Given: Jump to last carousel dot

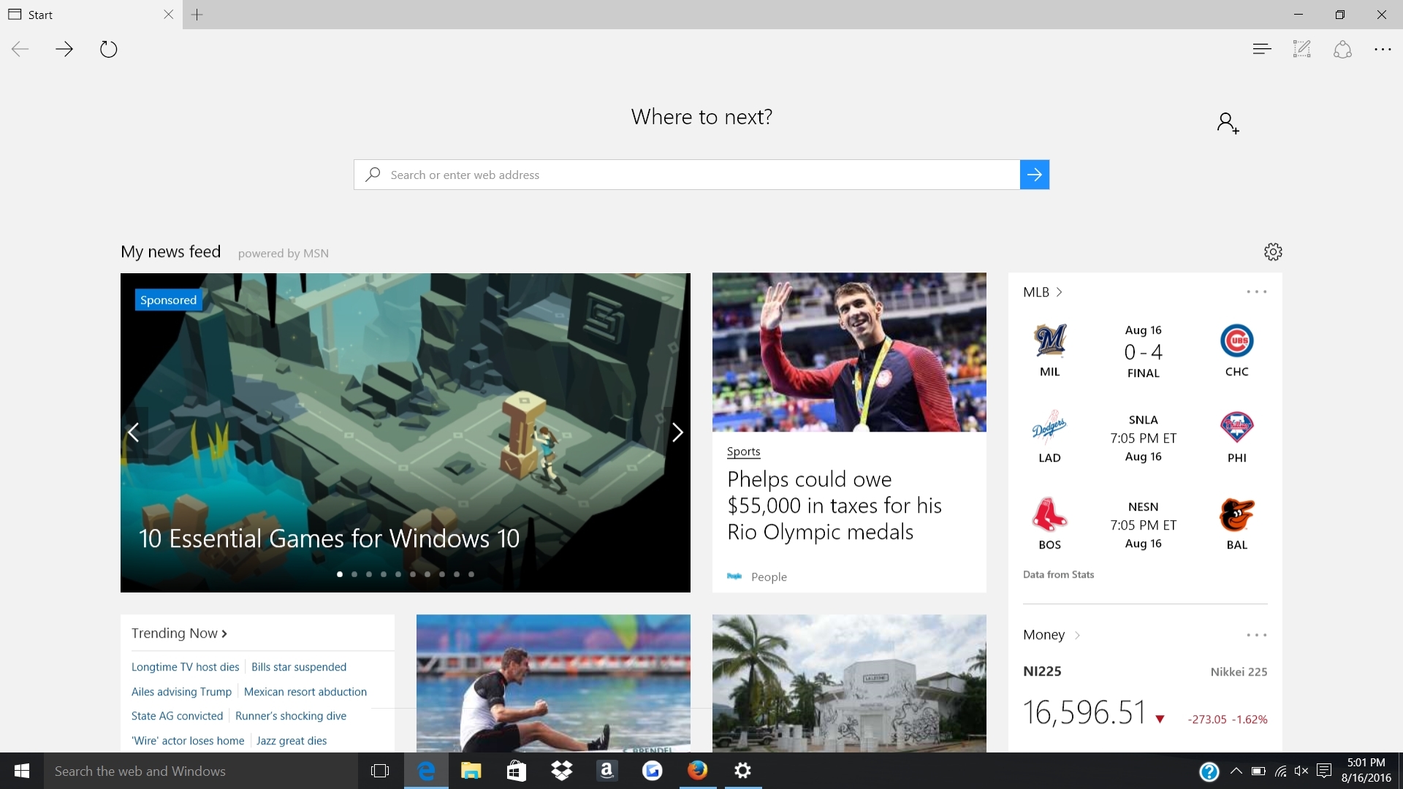Looking at the screenshot, I should [x=471, y=574].
